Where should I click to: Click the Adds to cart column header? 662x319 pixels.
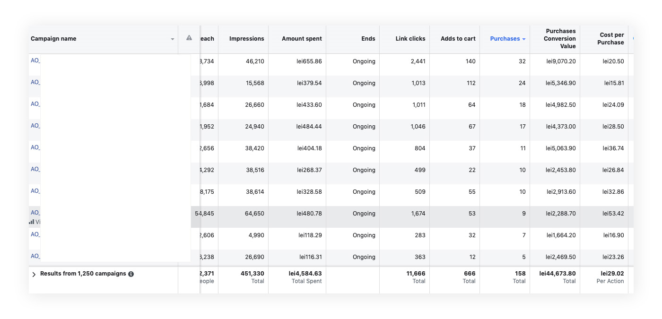coord(458,39)
